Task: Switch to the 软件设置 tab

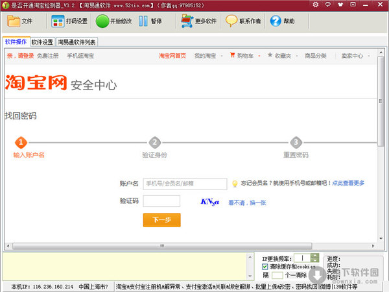Action: point(42,42)
